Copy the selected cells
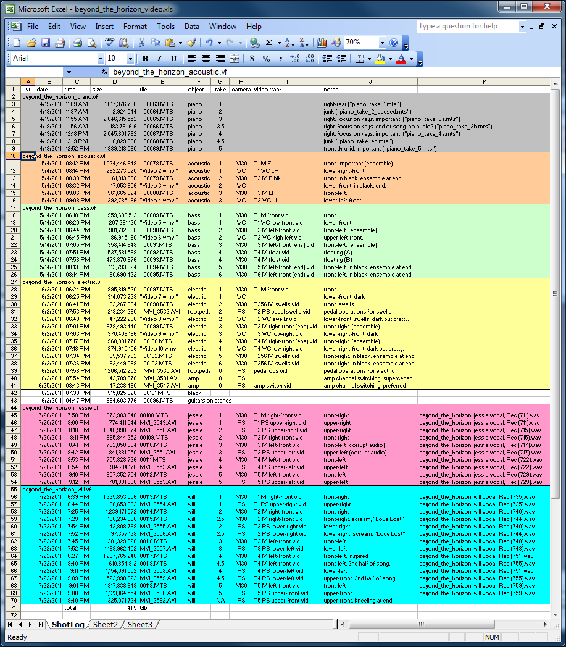Screen dimensions: 566x647 (x=156, y=43)
